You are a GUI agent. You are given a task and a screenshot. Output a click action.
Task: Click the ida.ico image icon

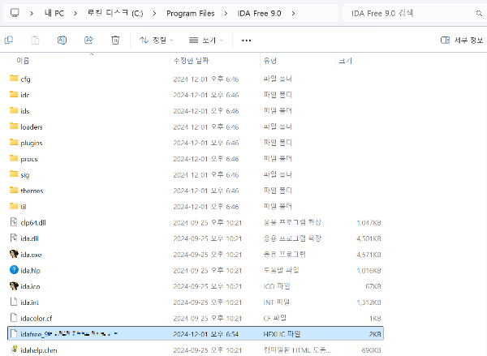point(14,286)
